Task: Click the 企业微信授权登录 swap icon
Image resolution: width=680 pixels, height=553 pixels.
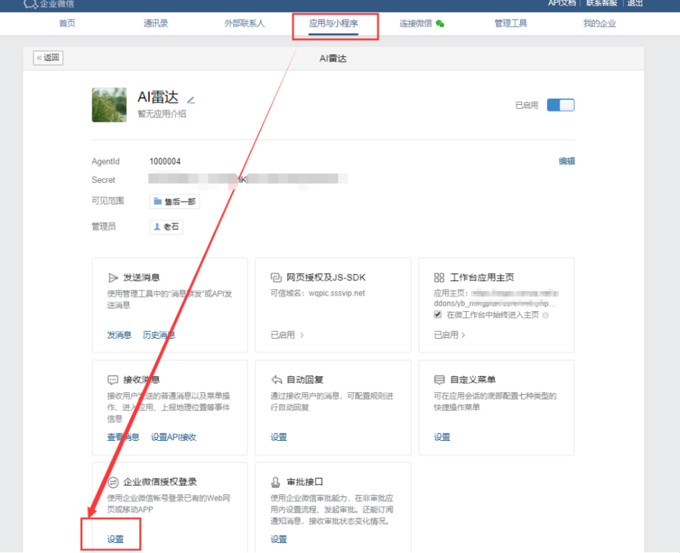Action: tap(113, 482)
